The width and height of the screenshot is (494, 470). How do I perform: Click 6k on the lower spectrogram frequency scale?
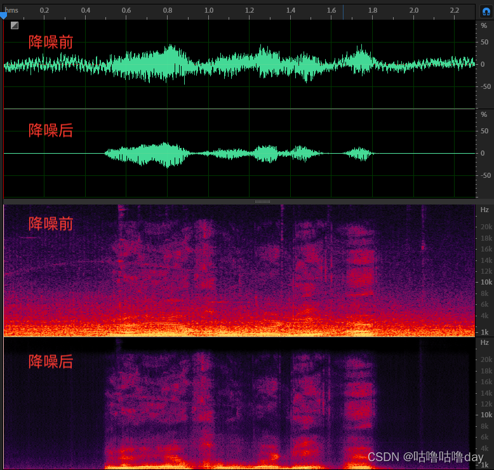pos(484,437)
